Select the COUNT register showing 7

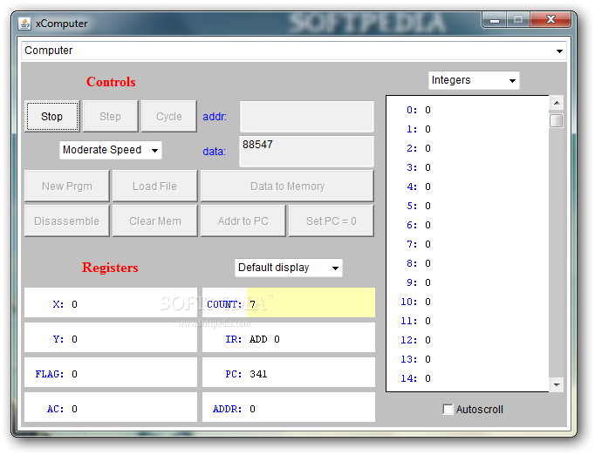point(289,302)
